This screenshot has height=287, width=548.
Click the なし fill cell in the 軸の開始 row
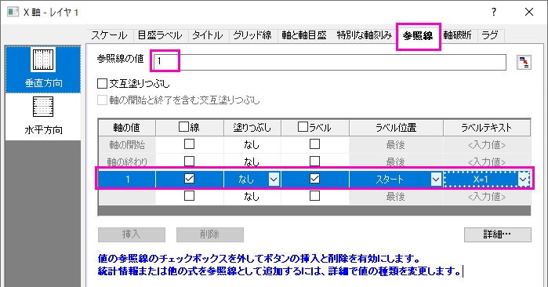[252, 145]
